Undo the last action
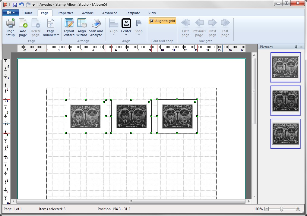 point(21,5)
